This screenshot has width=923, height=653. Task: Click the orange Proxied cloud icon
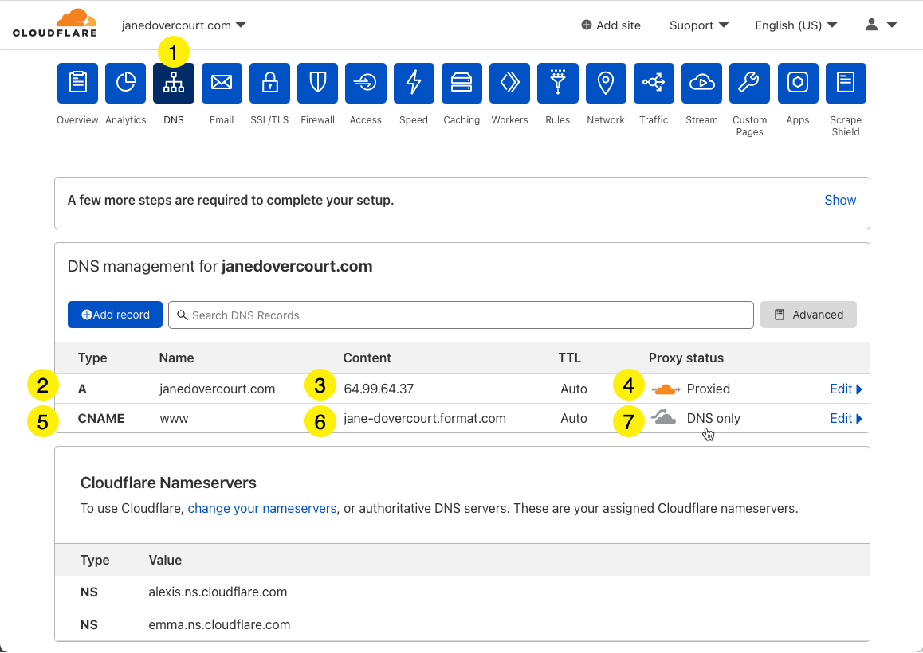[x=666, y=389]
